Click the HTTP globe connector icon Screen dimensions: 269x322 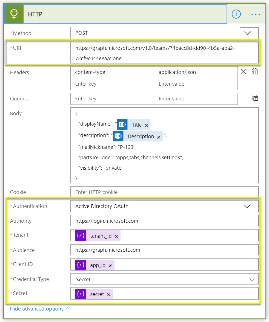pos(14,14)
